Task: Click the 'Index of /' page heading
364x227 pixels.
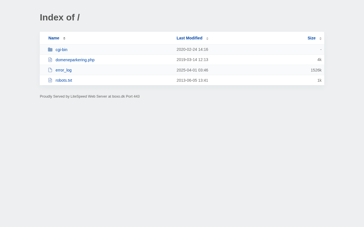Action: [60, 17]
